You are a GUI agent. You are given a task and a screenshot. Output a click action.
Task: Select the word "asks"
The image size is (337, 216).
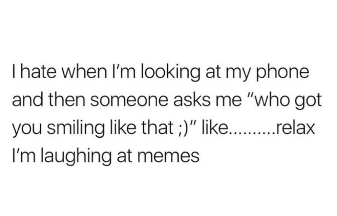point(192,100)
